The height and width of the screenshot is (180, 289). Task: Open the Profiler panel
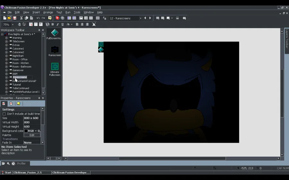21,163
